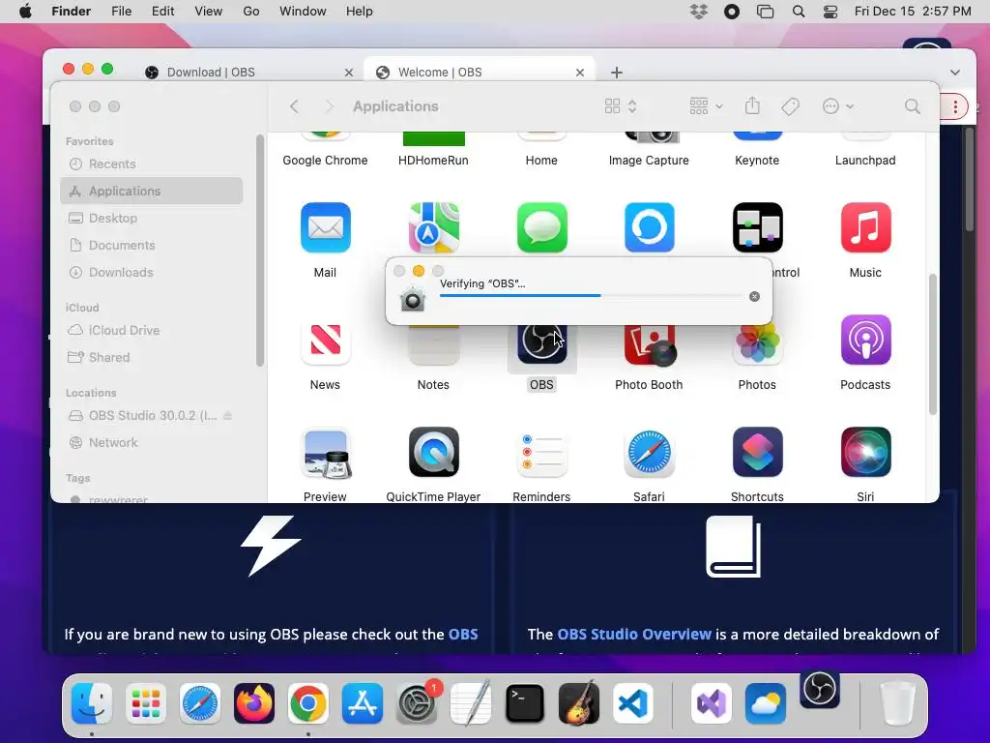Open App Store from the Dock

pyautogui.click(x=363, y=703)
